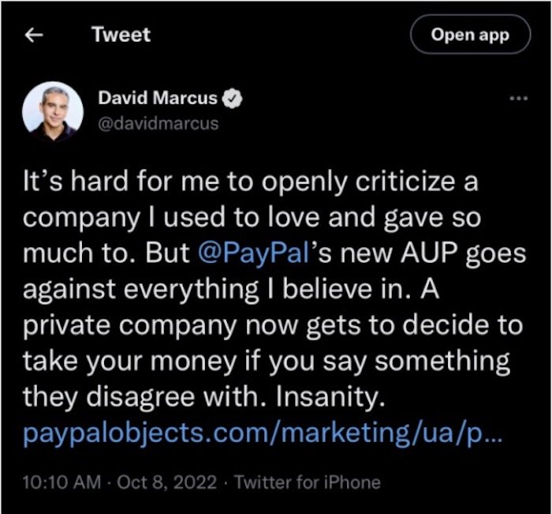Open David Marcus's profile picture
The height and width of the screenshot is (514, 552).
[54, 111]
